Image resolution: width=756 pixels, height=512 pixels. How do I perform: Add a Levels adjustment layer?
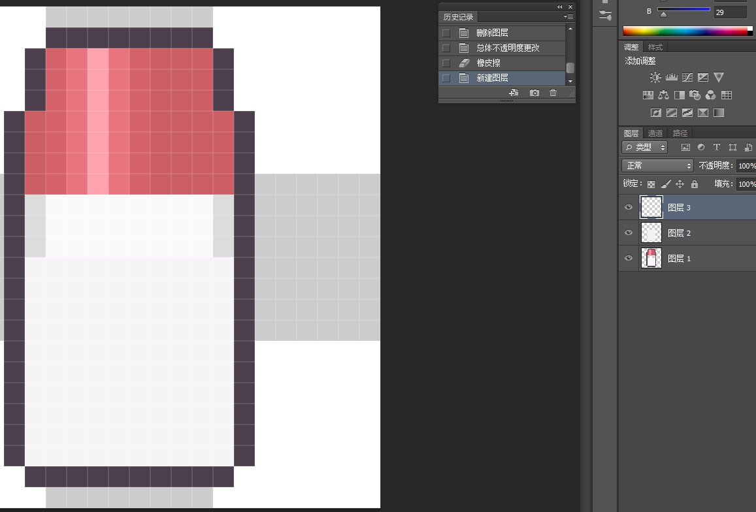(671, 77)
